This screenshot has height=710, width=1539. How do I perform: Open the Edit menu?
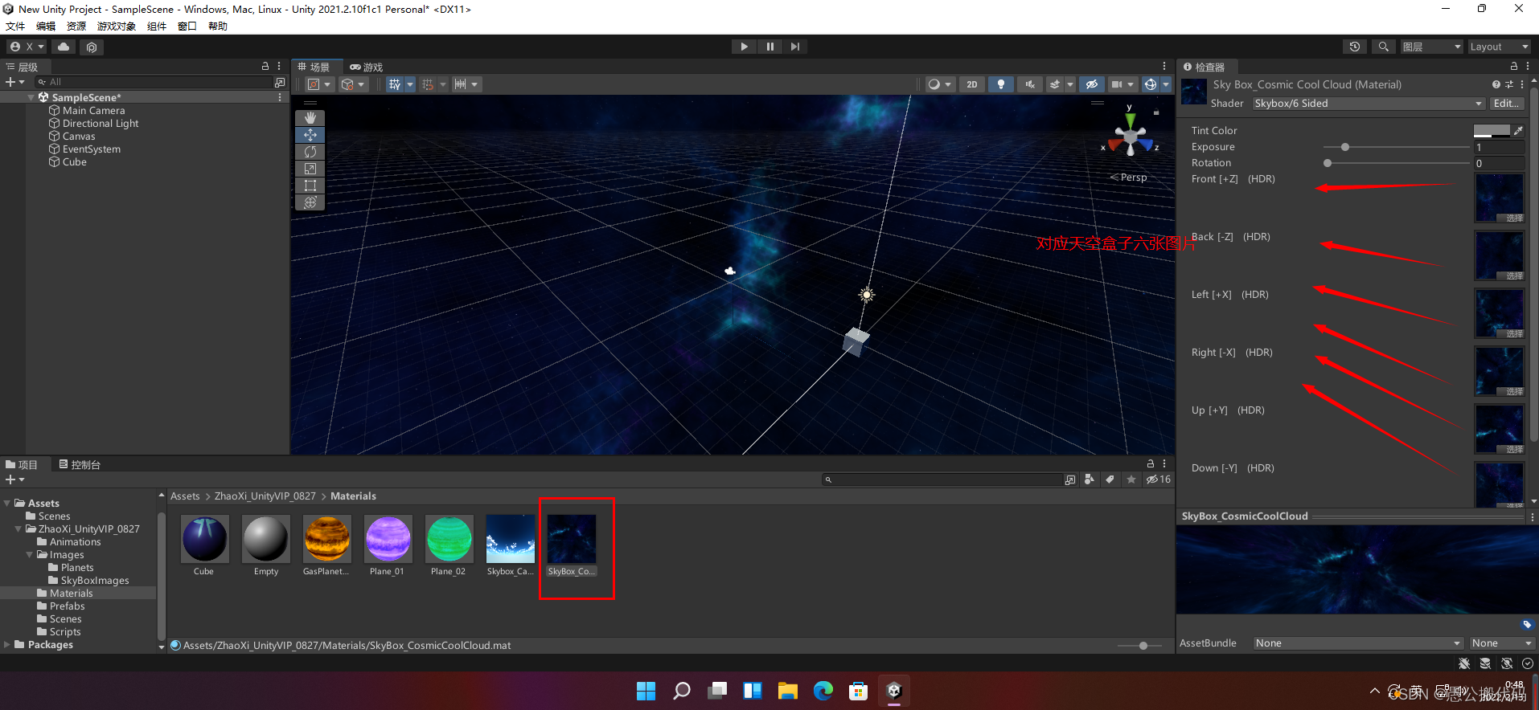point(46,27)
